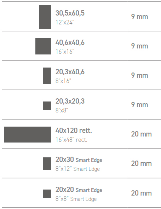Click the 20x20 Smart Edge label
161x209 pixels.
point(79,190)
